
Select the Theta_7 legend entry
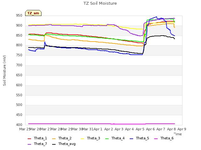[x=37, y=144]
